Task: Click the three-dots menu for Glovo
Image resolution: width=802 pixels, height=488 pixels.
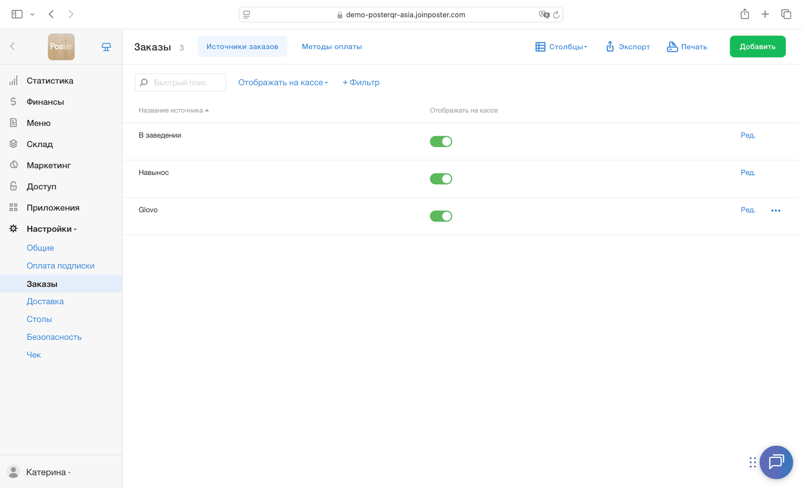Action: click(x=775, y=211)
